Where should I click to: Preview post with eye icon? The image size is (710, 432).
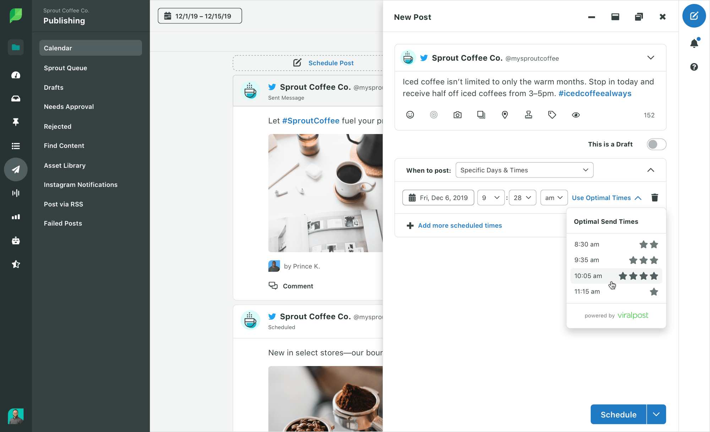576,115
